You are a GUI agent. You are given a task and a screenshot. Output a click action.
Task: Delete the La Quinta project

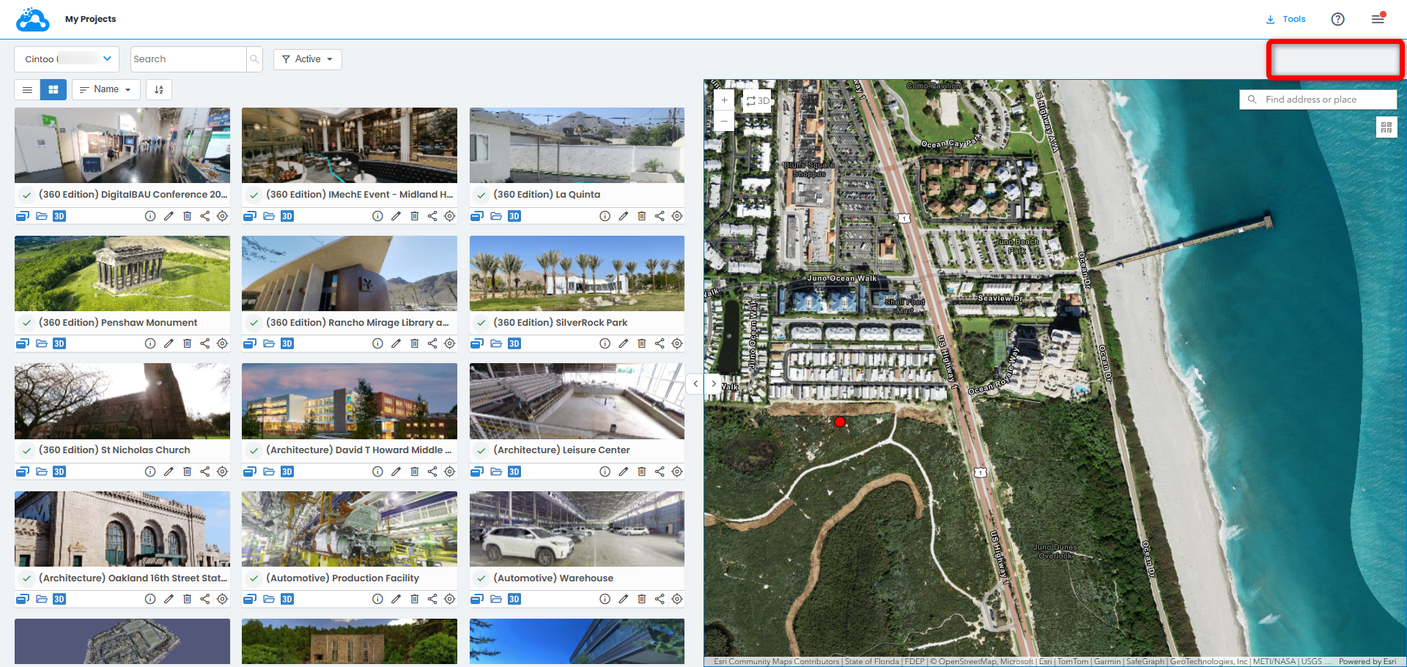pos(642,216)
